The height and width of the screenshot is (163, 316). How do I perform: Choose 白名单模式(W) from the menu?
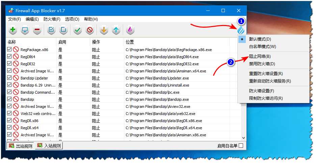(263, 47)
